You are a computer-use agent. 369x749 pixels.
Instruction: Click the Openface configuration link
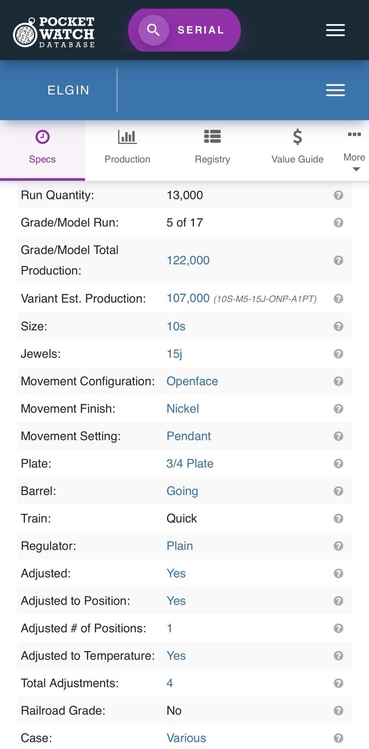[x=192, y=381]
